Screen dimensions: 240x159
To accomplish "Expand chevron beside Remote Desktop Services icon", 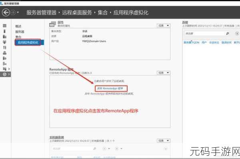I will 9,74.
